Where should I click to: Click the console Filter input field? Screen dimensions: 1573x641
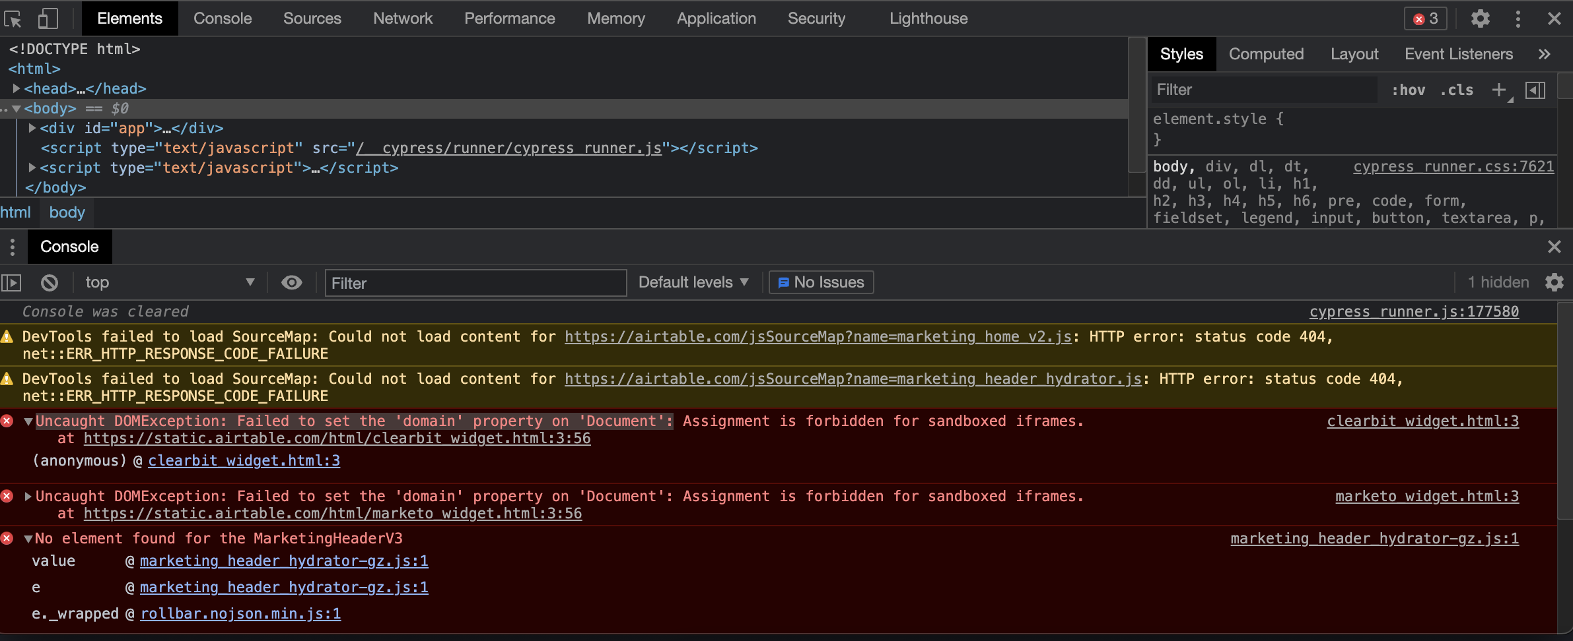coord(475,282)
